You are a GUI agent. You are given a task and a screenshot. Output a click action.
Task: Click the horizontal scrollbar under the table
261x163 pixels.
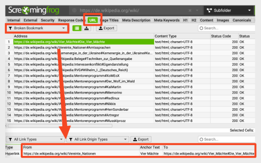click(x=60, y=126)
